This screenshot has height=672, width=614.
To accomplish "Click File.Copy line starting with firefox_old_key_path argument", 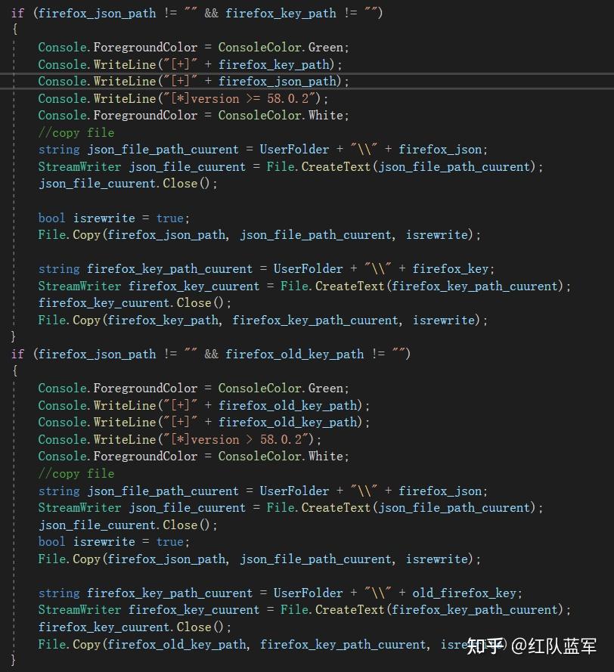I will pos(273,644).
